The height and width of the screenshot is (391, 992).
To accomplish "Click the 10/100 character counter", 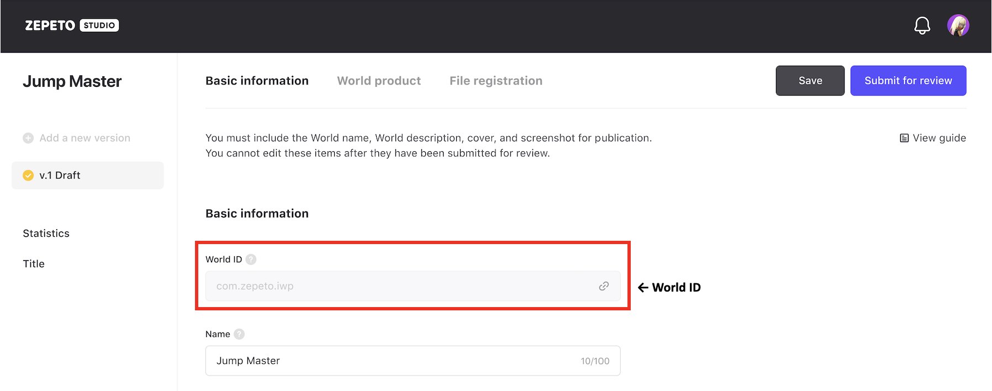I will pos(595,361).
